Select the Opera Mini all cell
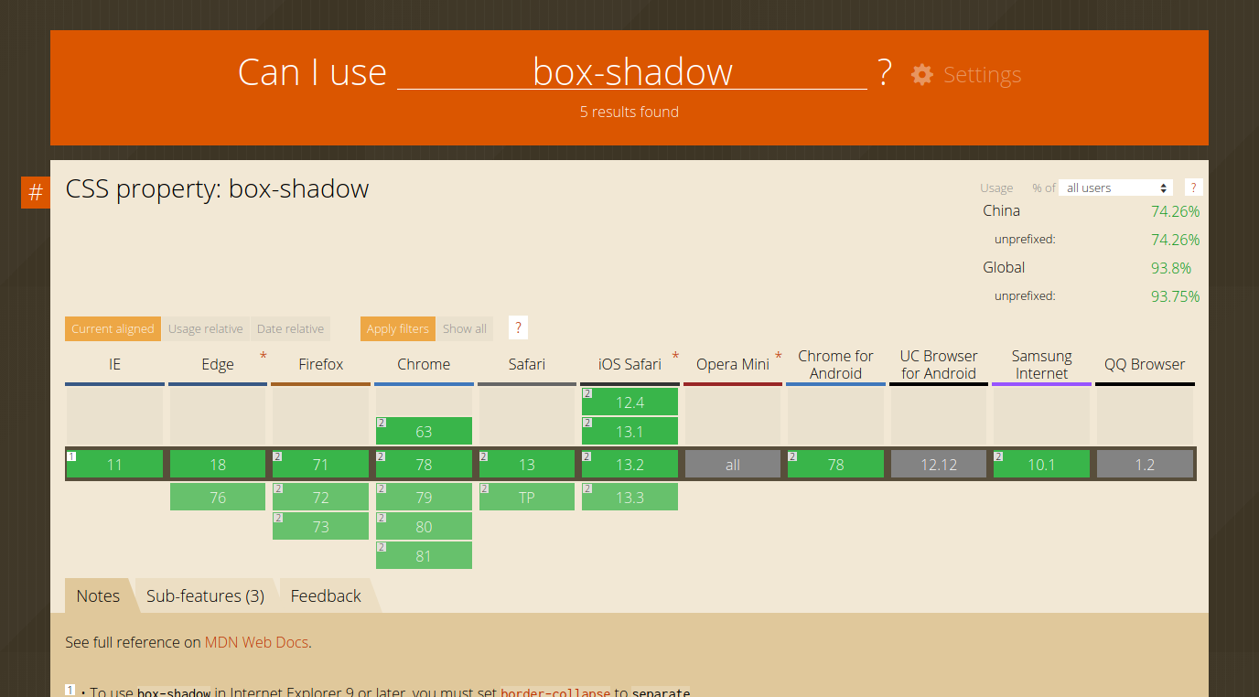This screenshot has height=697, width=1259. click(733, 464)
